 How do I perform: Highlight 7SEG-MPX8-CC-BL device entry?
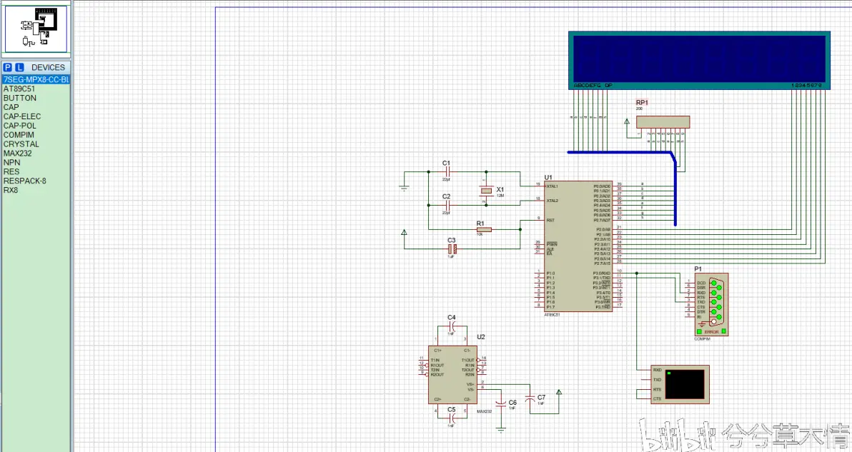[36, 80]
